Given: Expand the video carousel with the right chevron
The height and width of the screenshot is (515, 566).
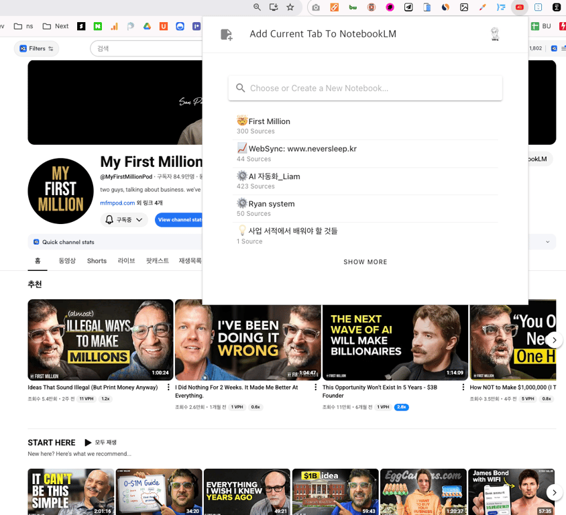Looking at the screenshot, I should coord(555,340).
